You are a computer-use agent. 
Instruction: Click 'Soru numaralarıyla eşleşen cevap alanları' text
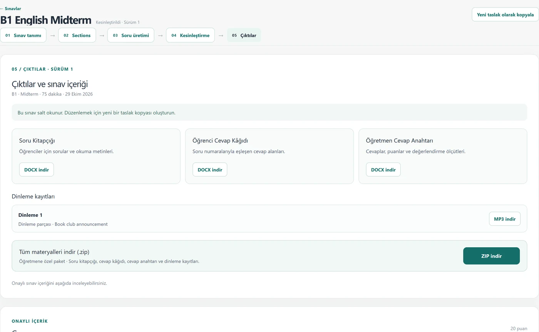pos(239,151)
